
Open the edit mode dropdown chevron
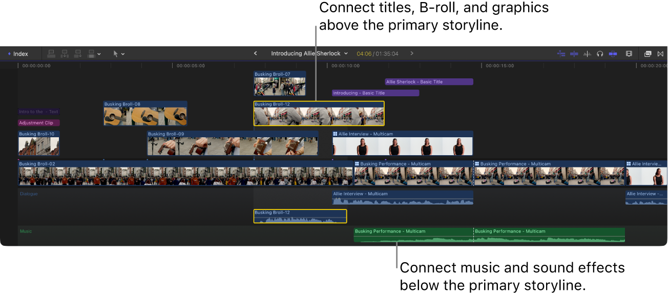click(99, 54)
